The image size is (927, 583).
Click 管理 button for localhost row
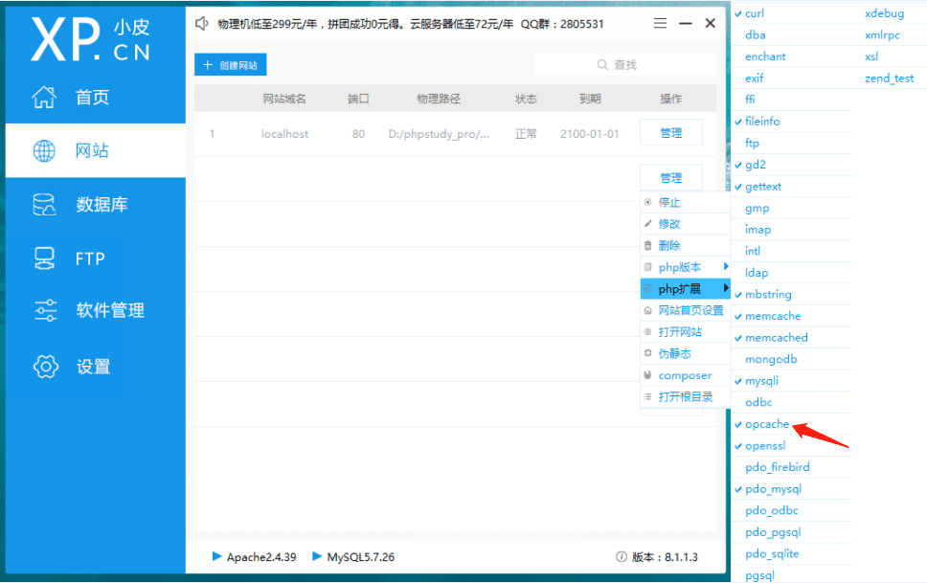tap(670, 133)
